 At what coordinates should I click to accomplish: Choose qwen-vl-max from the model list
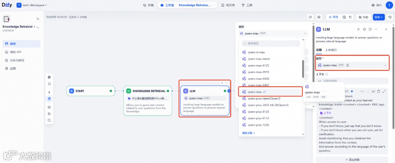[270, 52]
